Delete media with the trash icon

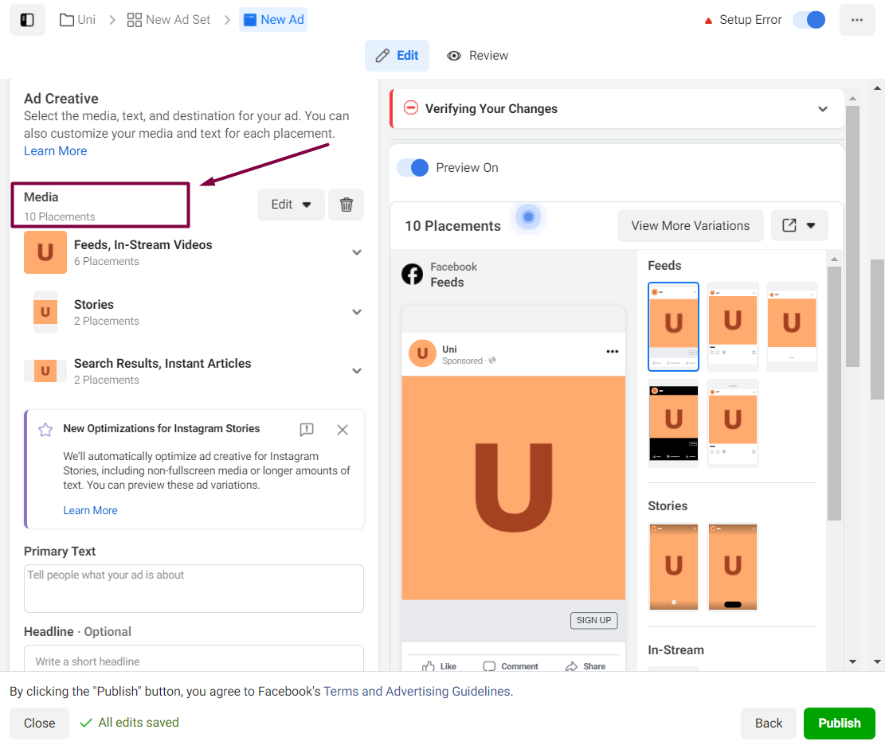[x=347, y=204]
